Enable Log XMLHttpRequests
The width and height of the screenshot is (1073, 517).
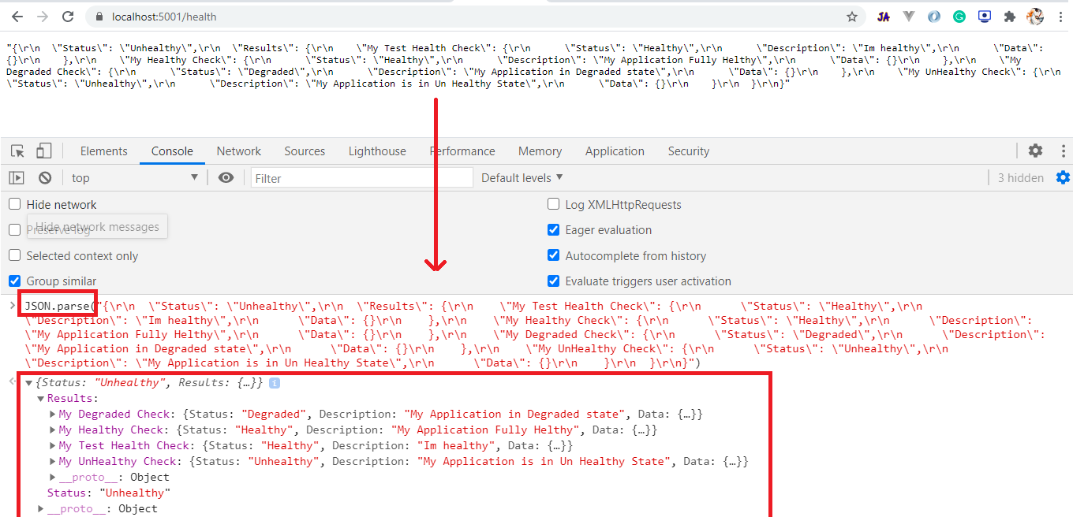554,204
